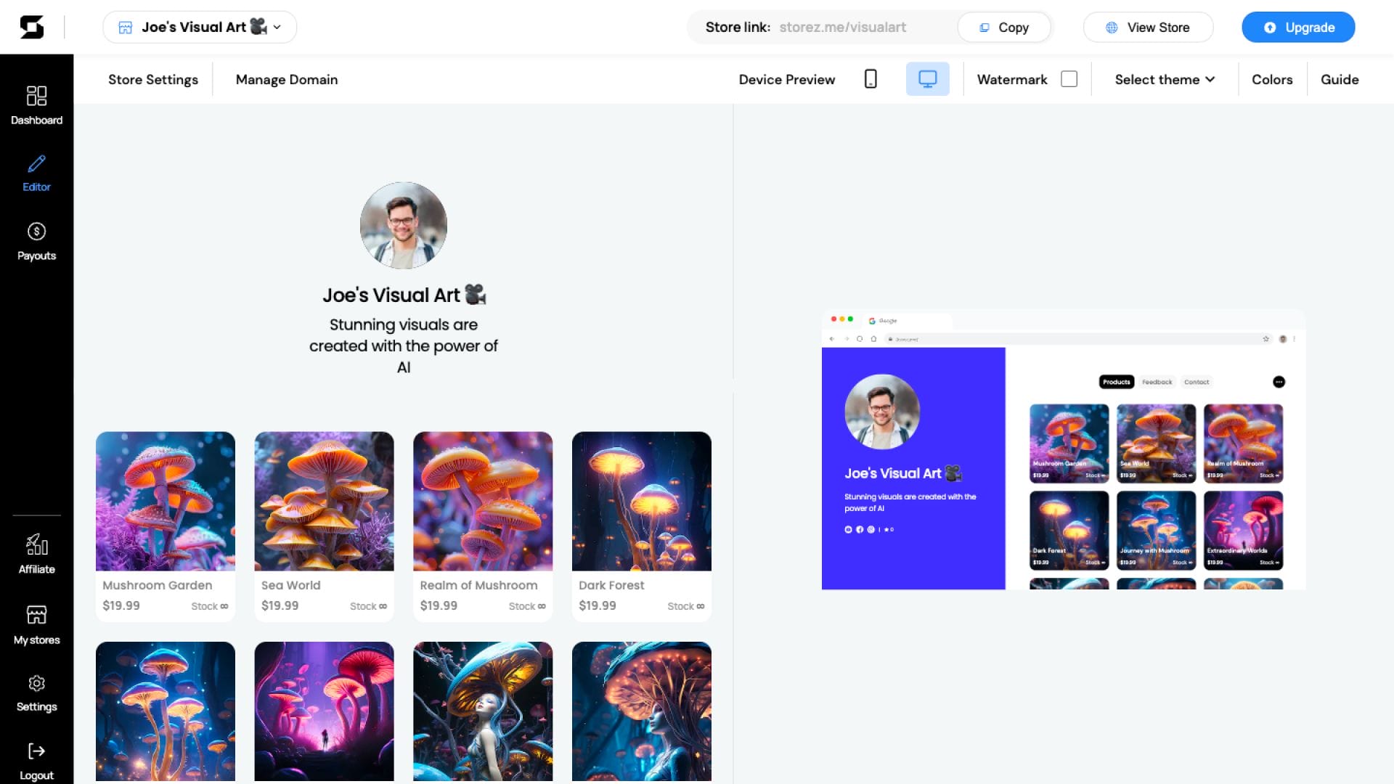Click the Upgrade button

point(1298,28)
